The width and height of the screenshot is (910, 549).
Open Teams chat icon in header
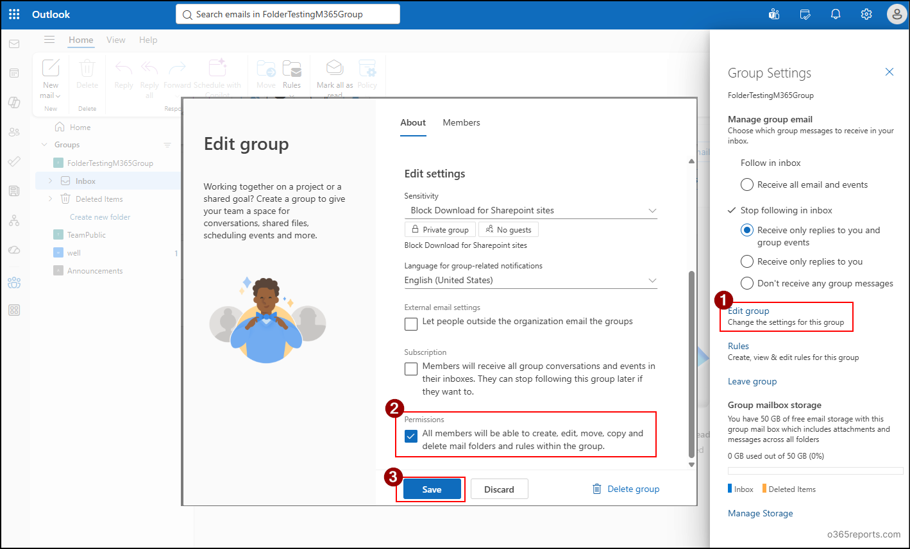(774, 14)
